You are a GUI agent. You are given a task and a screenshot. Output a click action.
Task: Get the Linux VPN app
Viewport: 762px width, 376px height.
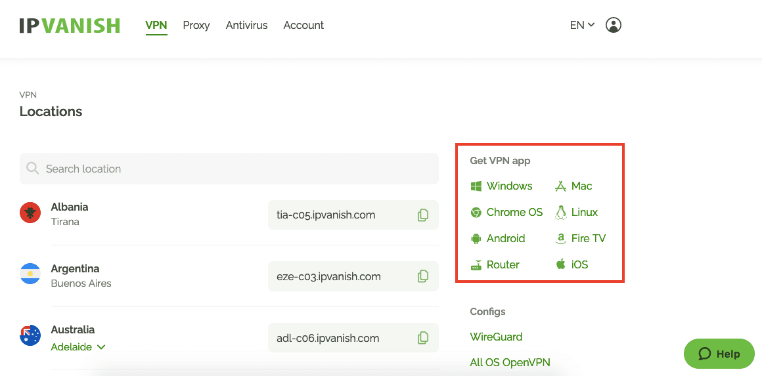click(x=576, y=213)
